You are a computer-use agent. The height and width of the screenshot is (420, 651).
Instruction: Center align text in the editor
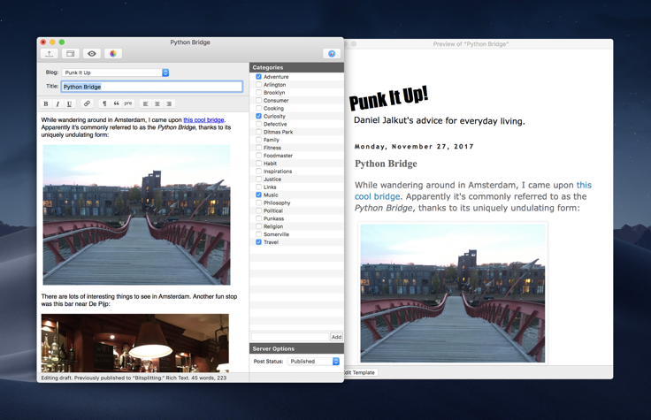(x=157, y=103)
